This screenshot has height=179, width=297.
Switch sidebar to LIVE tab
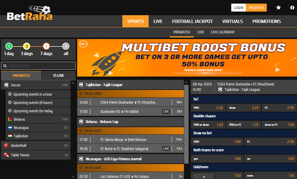59,76
